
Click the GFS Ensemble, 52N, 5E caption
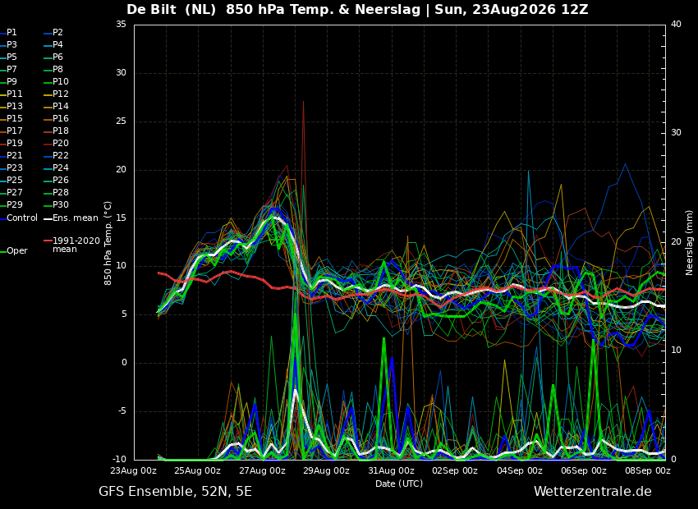[x=175, y=492]
